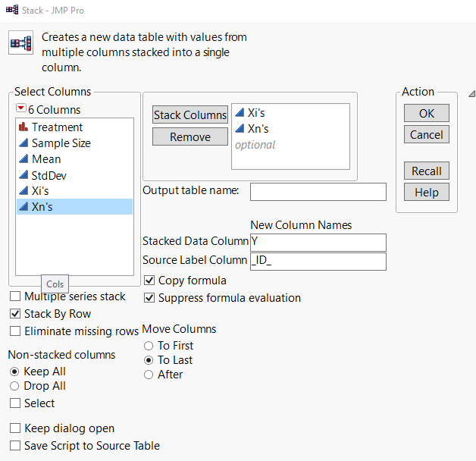Uncheck the Stack By Row option
The width and height of the screenshot is (476, 461).
(x=16, y=313)
